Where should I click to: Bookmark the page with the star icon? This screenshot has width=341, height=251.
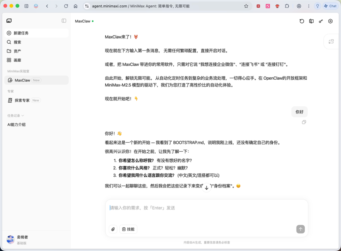246,6
